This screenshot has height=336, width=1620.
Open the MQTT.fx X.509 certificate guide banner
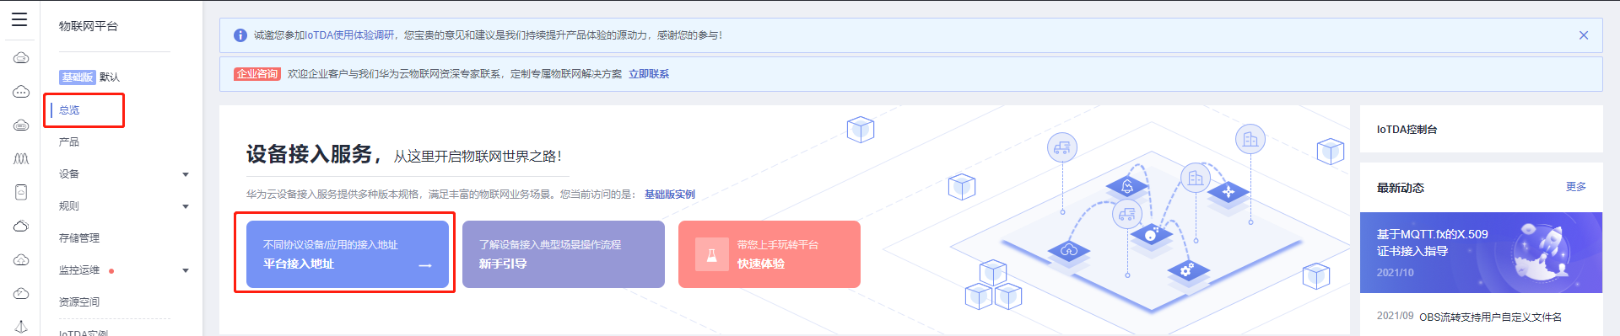1481,253
